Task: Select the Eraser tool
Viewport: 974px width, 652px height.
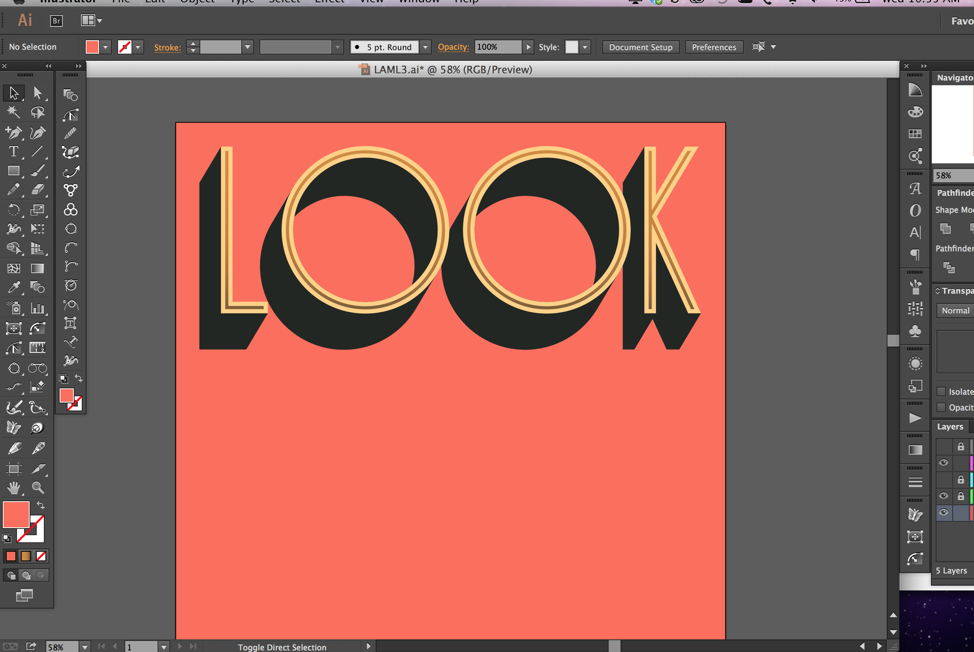Action: click(x=38, y=189)
